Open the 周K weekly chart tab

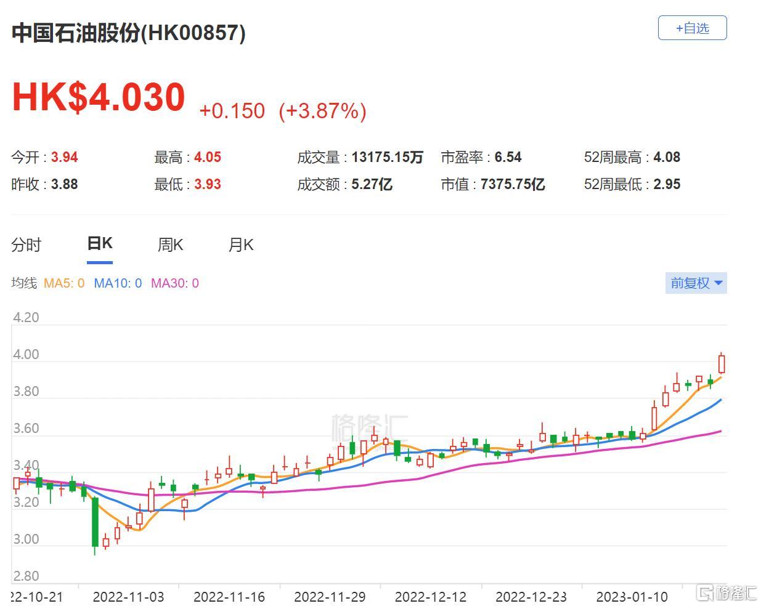[x=171, y=245]
